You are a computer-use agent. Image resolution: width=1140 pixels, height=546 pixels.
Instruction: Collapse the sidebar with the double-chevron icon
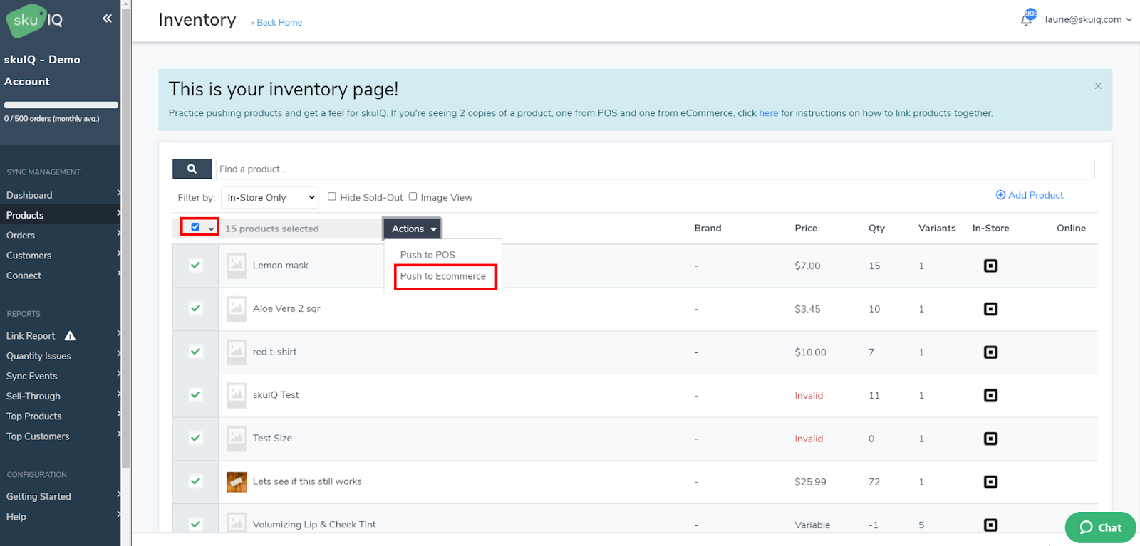pos(107,19)
